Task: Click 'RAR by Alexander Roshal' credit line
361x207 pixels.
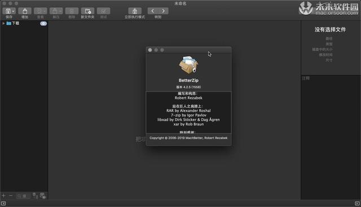Action: 188,111
